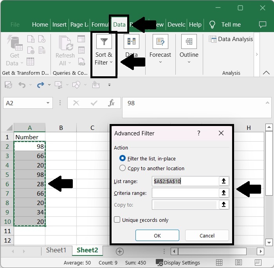Select column B header
274x268 pixels.
point(61,128)
